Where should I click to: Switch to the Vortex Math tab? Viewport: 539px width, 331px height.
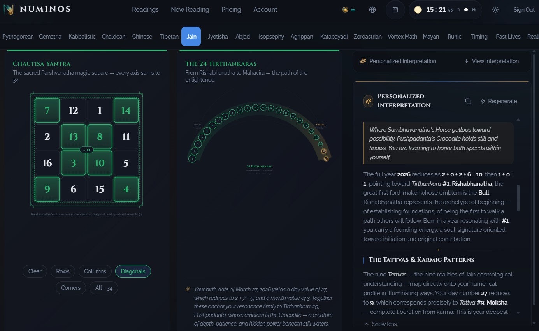pyautogui.click(x=402, y=37)
